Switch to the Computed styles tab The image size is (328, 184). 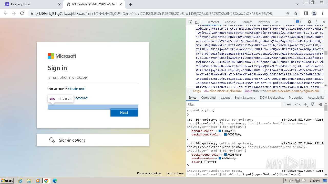coord(208,98)
